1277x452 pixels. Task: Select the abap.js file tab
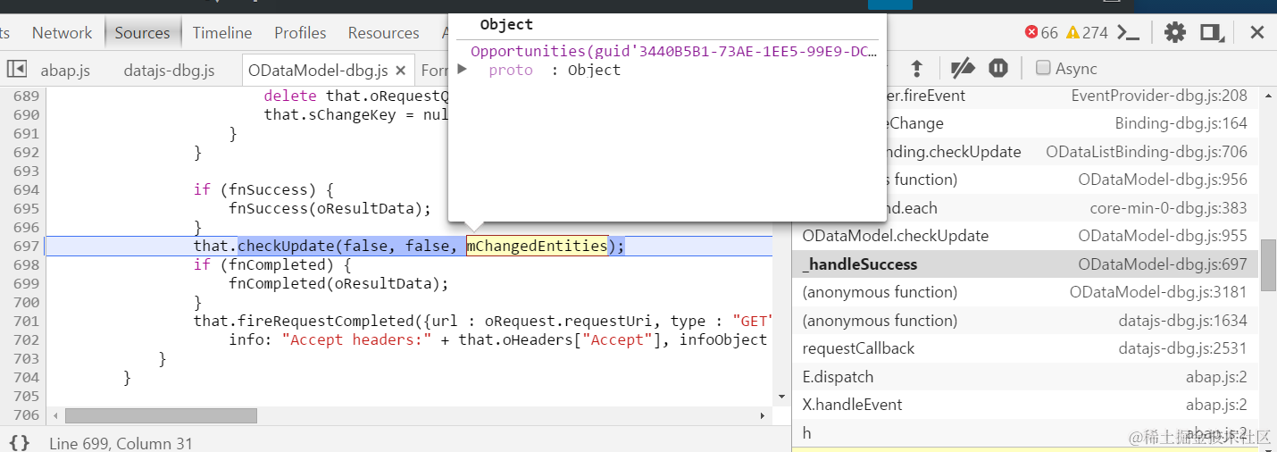coord(66,70)
